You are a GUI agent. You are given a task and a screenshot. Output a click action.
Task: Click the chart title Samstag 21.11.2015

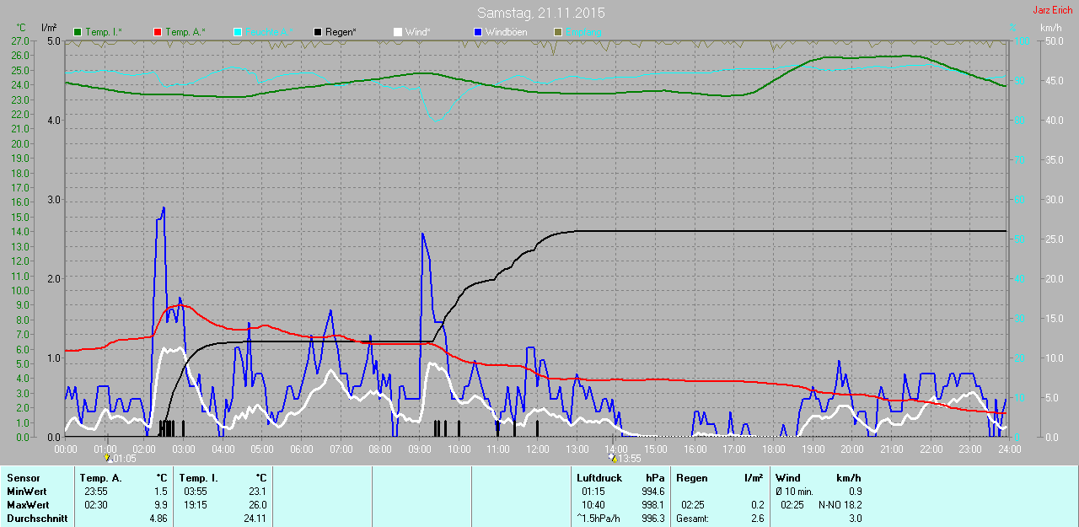[x=540, y=13]
